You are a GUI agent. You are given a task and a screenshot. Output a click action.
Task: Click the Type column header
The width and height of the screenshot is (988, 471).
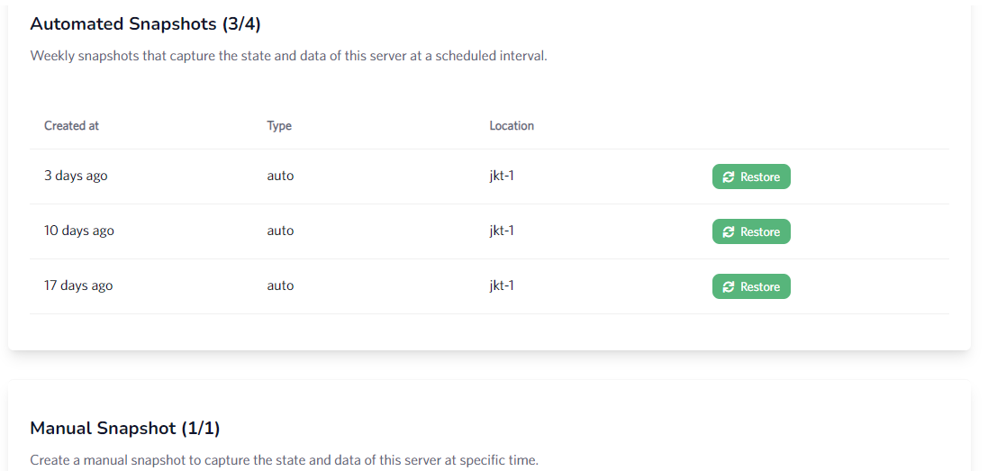pyautogui.click(x=279, y=125)
